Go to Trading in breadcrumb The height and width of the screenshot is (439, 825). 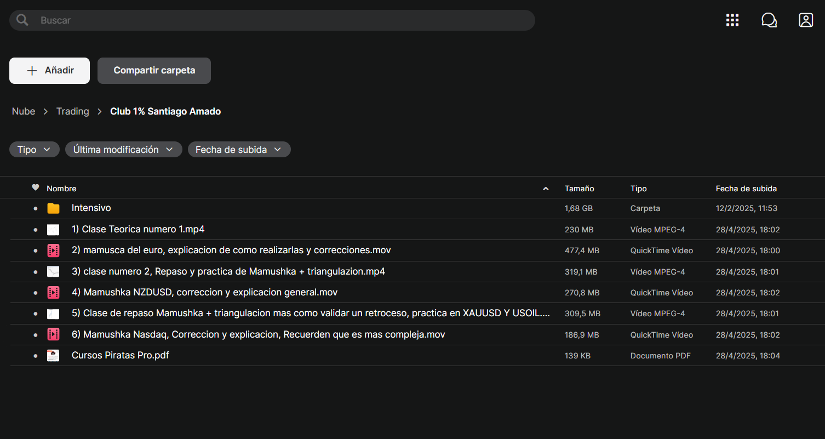pos(73,111)
